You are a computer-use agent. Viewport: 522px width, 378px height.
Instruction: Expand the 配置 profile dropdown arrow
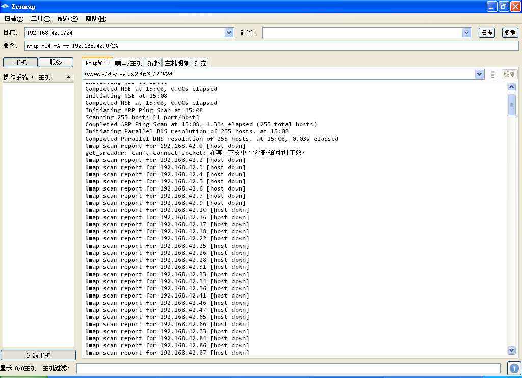coord(467,33)
